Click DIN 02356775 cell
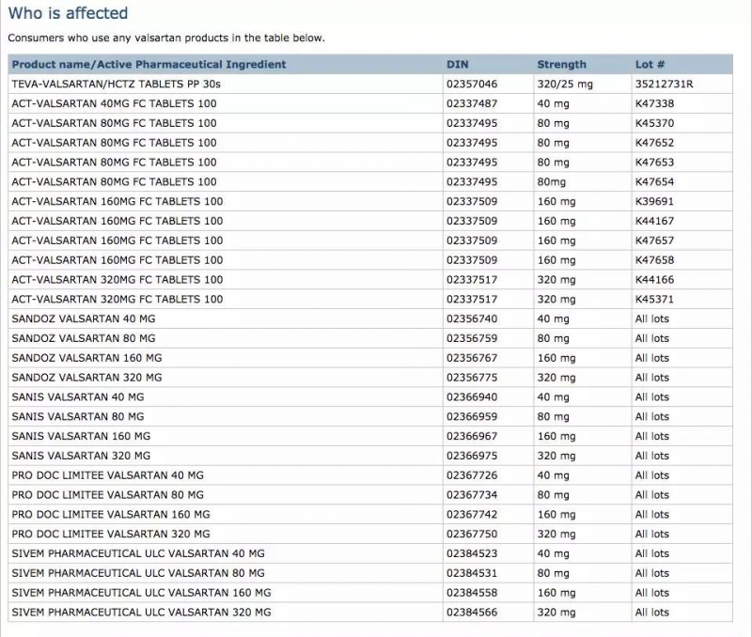 point(472,378)
